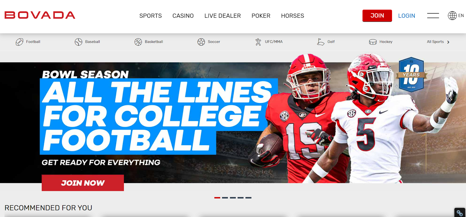Image resolution: width=466 pixels, height=217 pixels.
Task: Open the Live Dealer section
Action: point(223,16)
